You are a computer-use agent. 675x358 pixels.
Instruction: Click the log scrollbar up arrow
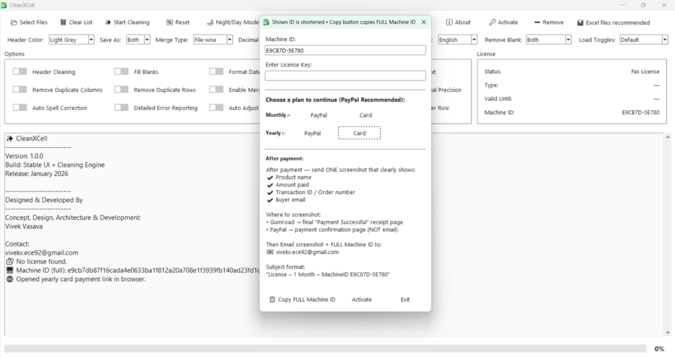(x=668, y=137)
